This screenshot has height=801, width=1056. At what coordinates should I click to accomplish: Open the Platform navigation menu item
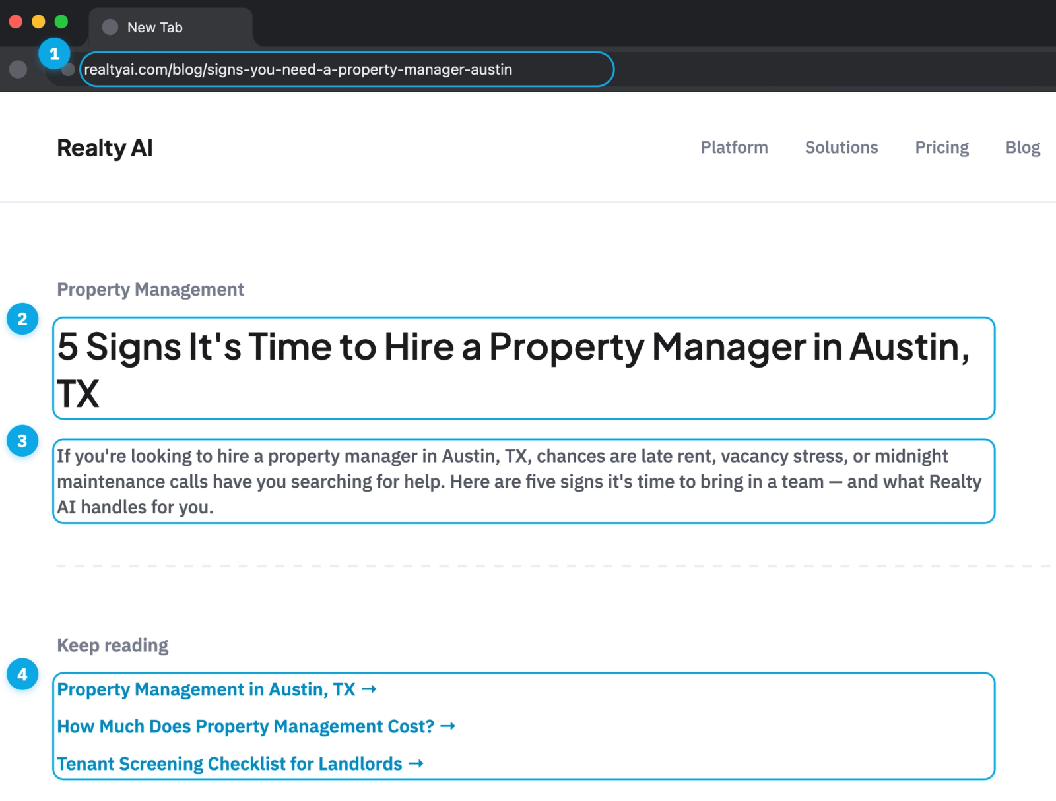coord(734,147)
